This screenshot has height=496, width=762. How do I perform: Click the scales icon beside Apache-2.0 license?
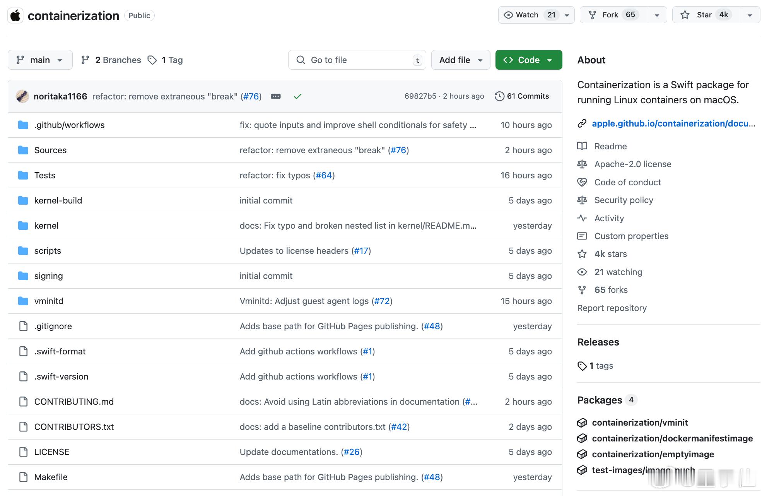tap(582, 164)
